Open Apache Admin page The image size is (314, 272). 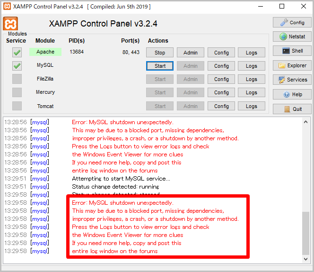coord(191,53)
